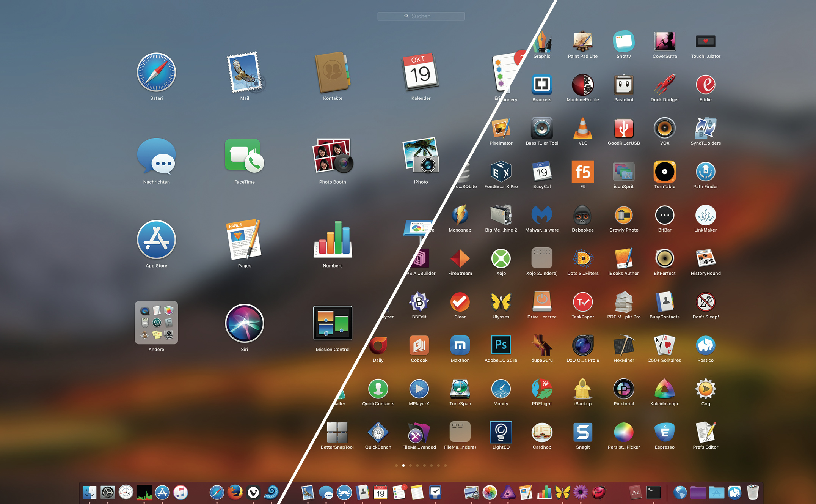816x504 pixels.
Task: Go to the last Launchpad page dot
Action: point(446,465)
